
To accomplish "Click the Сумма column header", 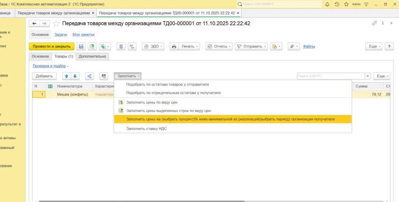I will 369,86.
